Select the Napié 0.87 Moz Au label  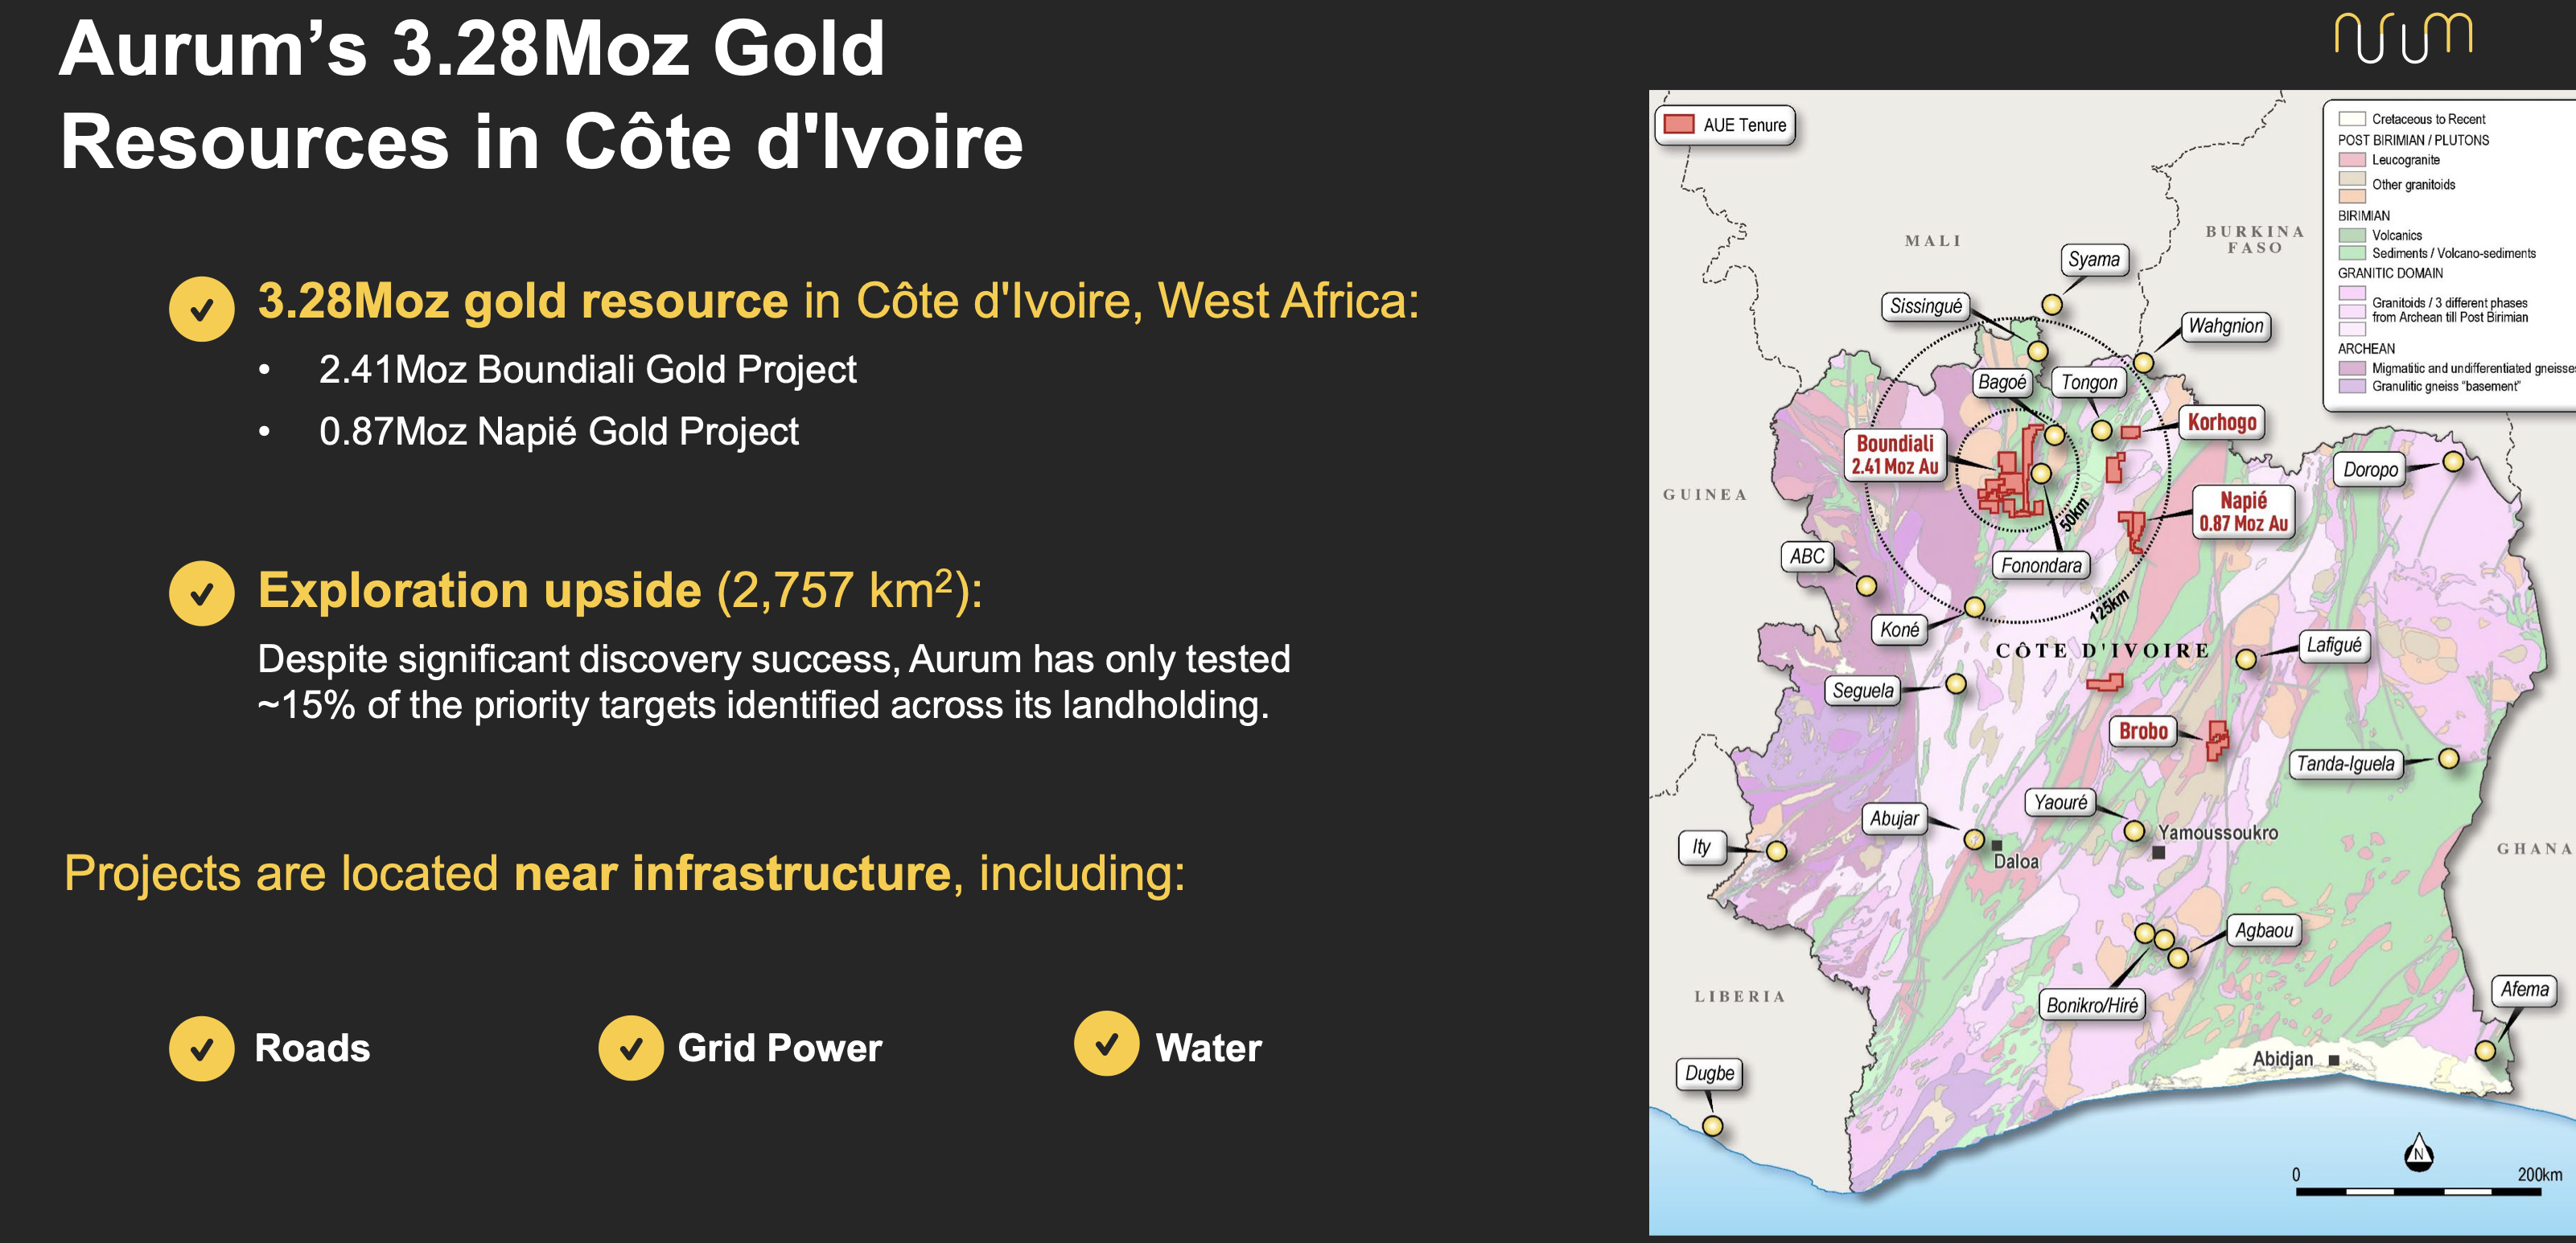[x=2243, y=511]
